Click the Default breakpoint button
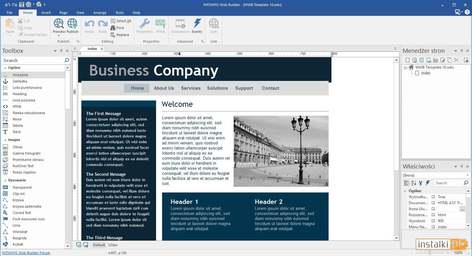 [99, 245]
